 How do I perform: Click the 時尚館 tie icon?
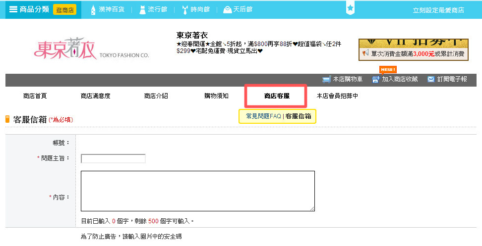coord(185,10)
